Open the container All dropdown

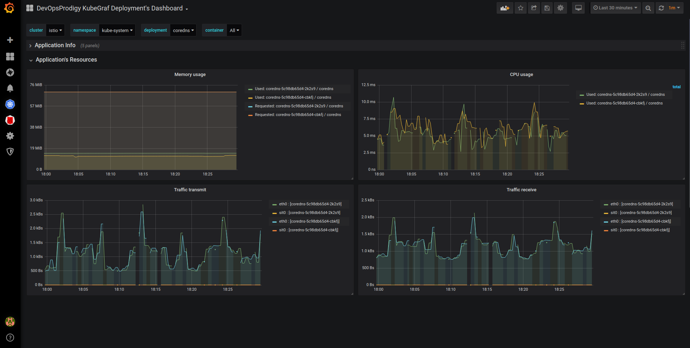(x=234, y=30)
